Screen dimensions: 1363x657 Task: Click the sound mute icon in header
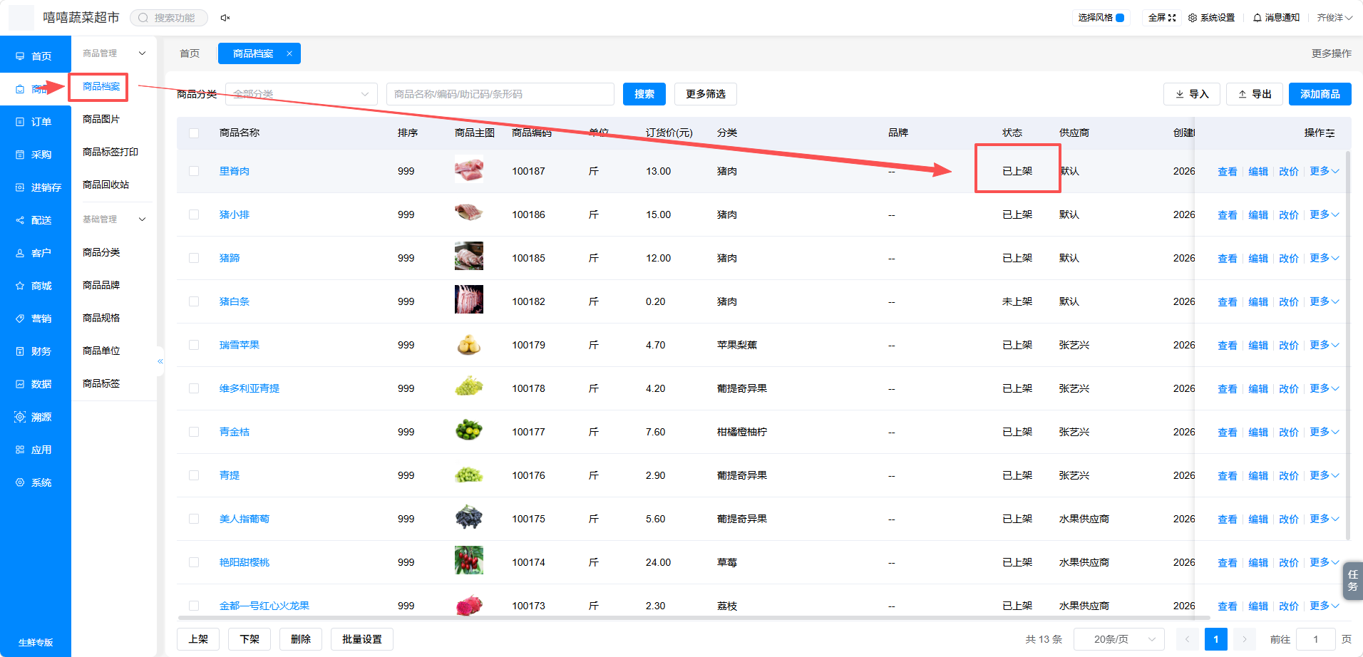pyautogui.click(x=225, y=18)
